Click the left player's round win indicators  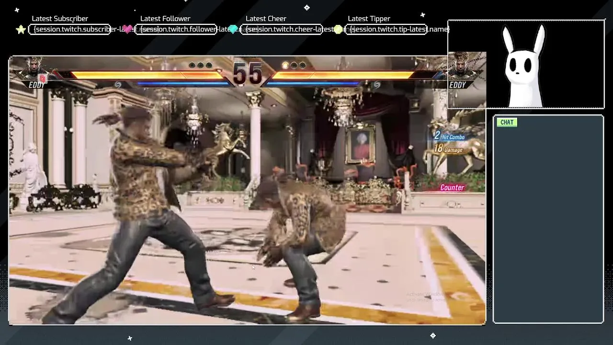pyautogui.click(x=201, y=65)
